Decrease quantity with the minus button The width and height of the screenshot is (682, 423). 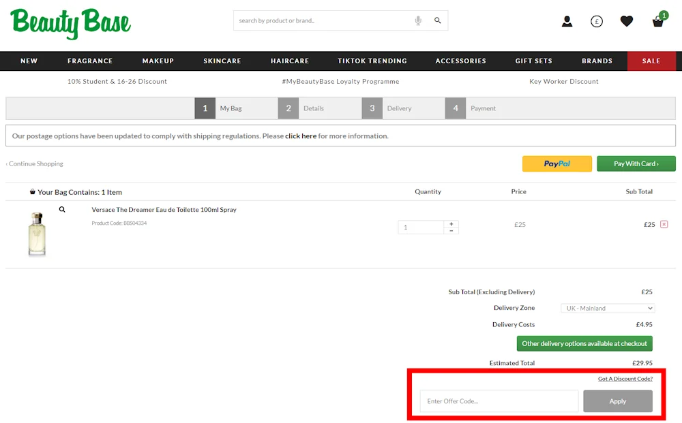coord(451,231)
